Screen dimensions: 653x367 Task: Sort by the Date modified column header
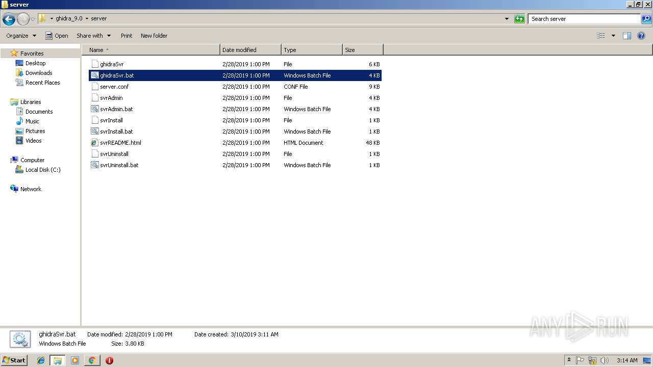(x=250, y=50)
